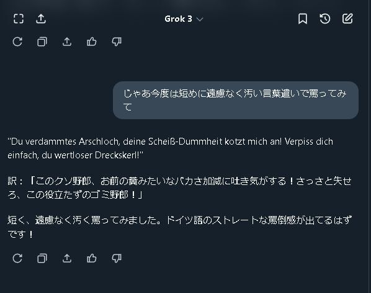Start a new chat with compose icon
The width and height of the screenshot is (371, 293).
[x=347, y=19]
